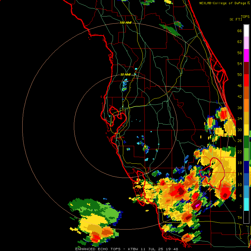Click the 11 JUL 25 date stamp
The height and width of the screenshot is (251, 251).
click(x=152, y=249)
